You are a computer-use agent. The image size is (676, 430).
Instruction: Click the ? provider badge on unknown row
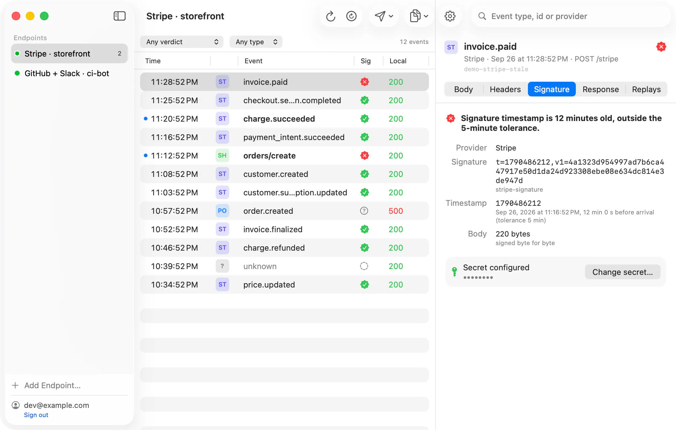[222, 266]
